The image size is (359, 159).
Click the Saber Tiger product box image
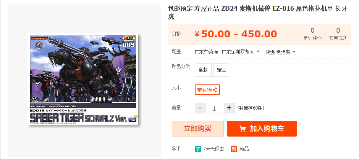click(85, 81)
